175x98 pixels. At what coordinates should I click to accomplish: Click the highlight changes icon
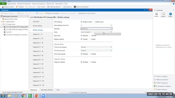click(x=45, y=13)
